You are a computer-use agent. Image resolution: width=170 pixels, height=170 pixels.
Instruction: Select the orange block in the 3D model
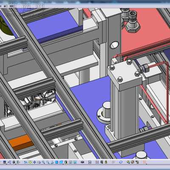(21, 142)
